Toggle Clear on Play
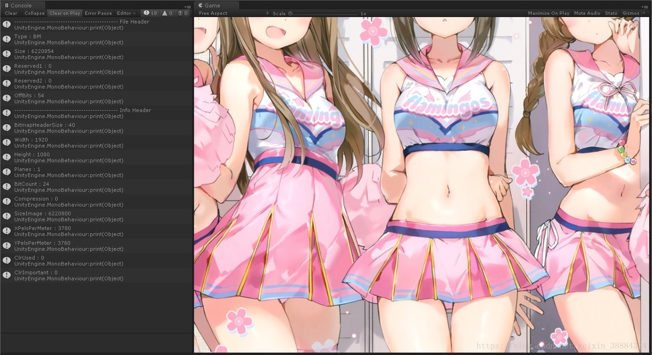The width and height of the screenshot is (652, 355). [x=65, y=13]
